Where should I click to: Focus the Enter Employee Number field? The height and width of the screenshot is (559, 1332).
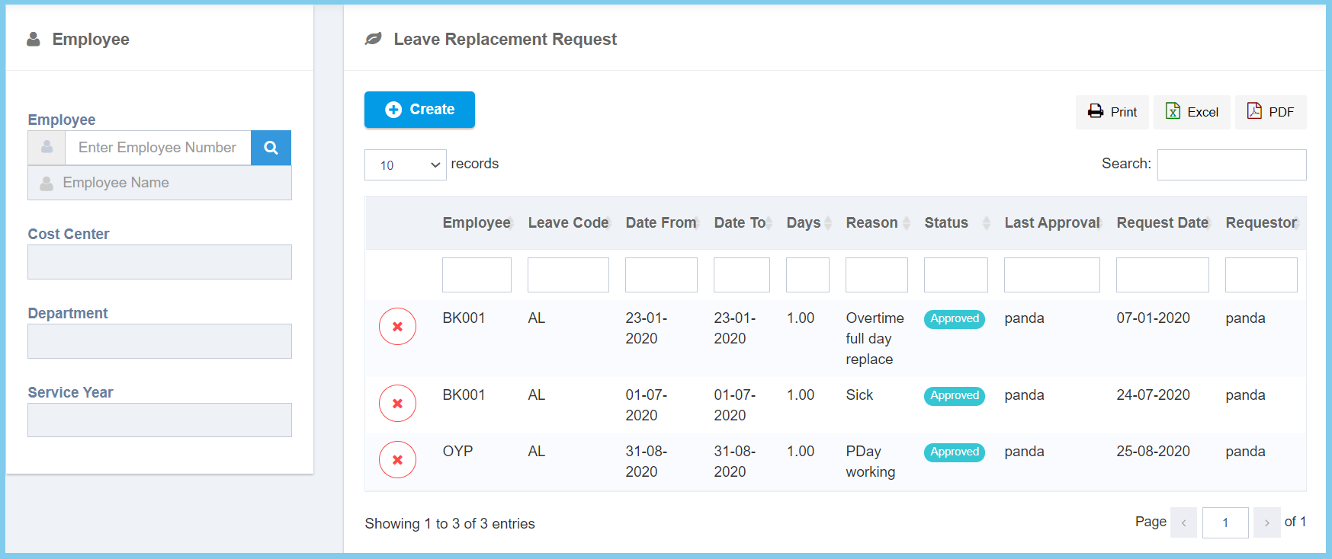pyautogui.click(x=158, y=148)
